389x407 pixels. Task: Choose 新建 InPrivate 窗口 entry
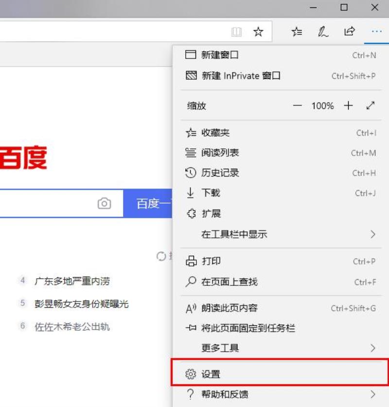tap(281, 76)
